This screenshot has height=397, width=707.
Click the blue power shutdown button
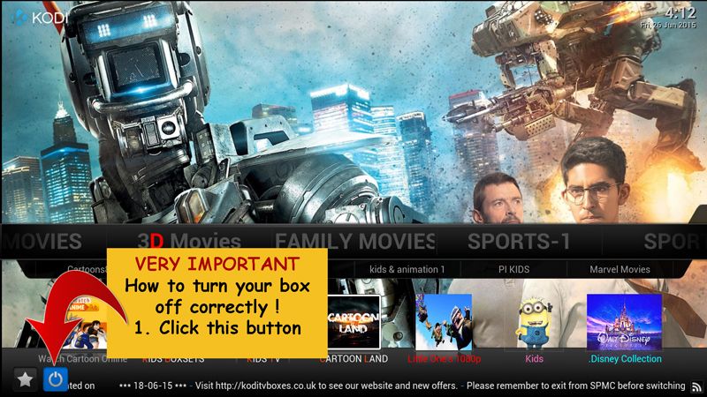[x=56, y=379]
